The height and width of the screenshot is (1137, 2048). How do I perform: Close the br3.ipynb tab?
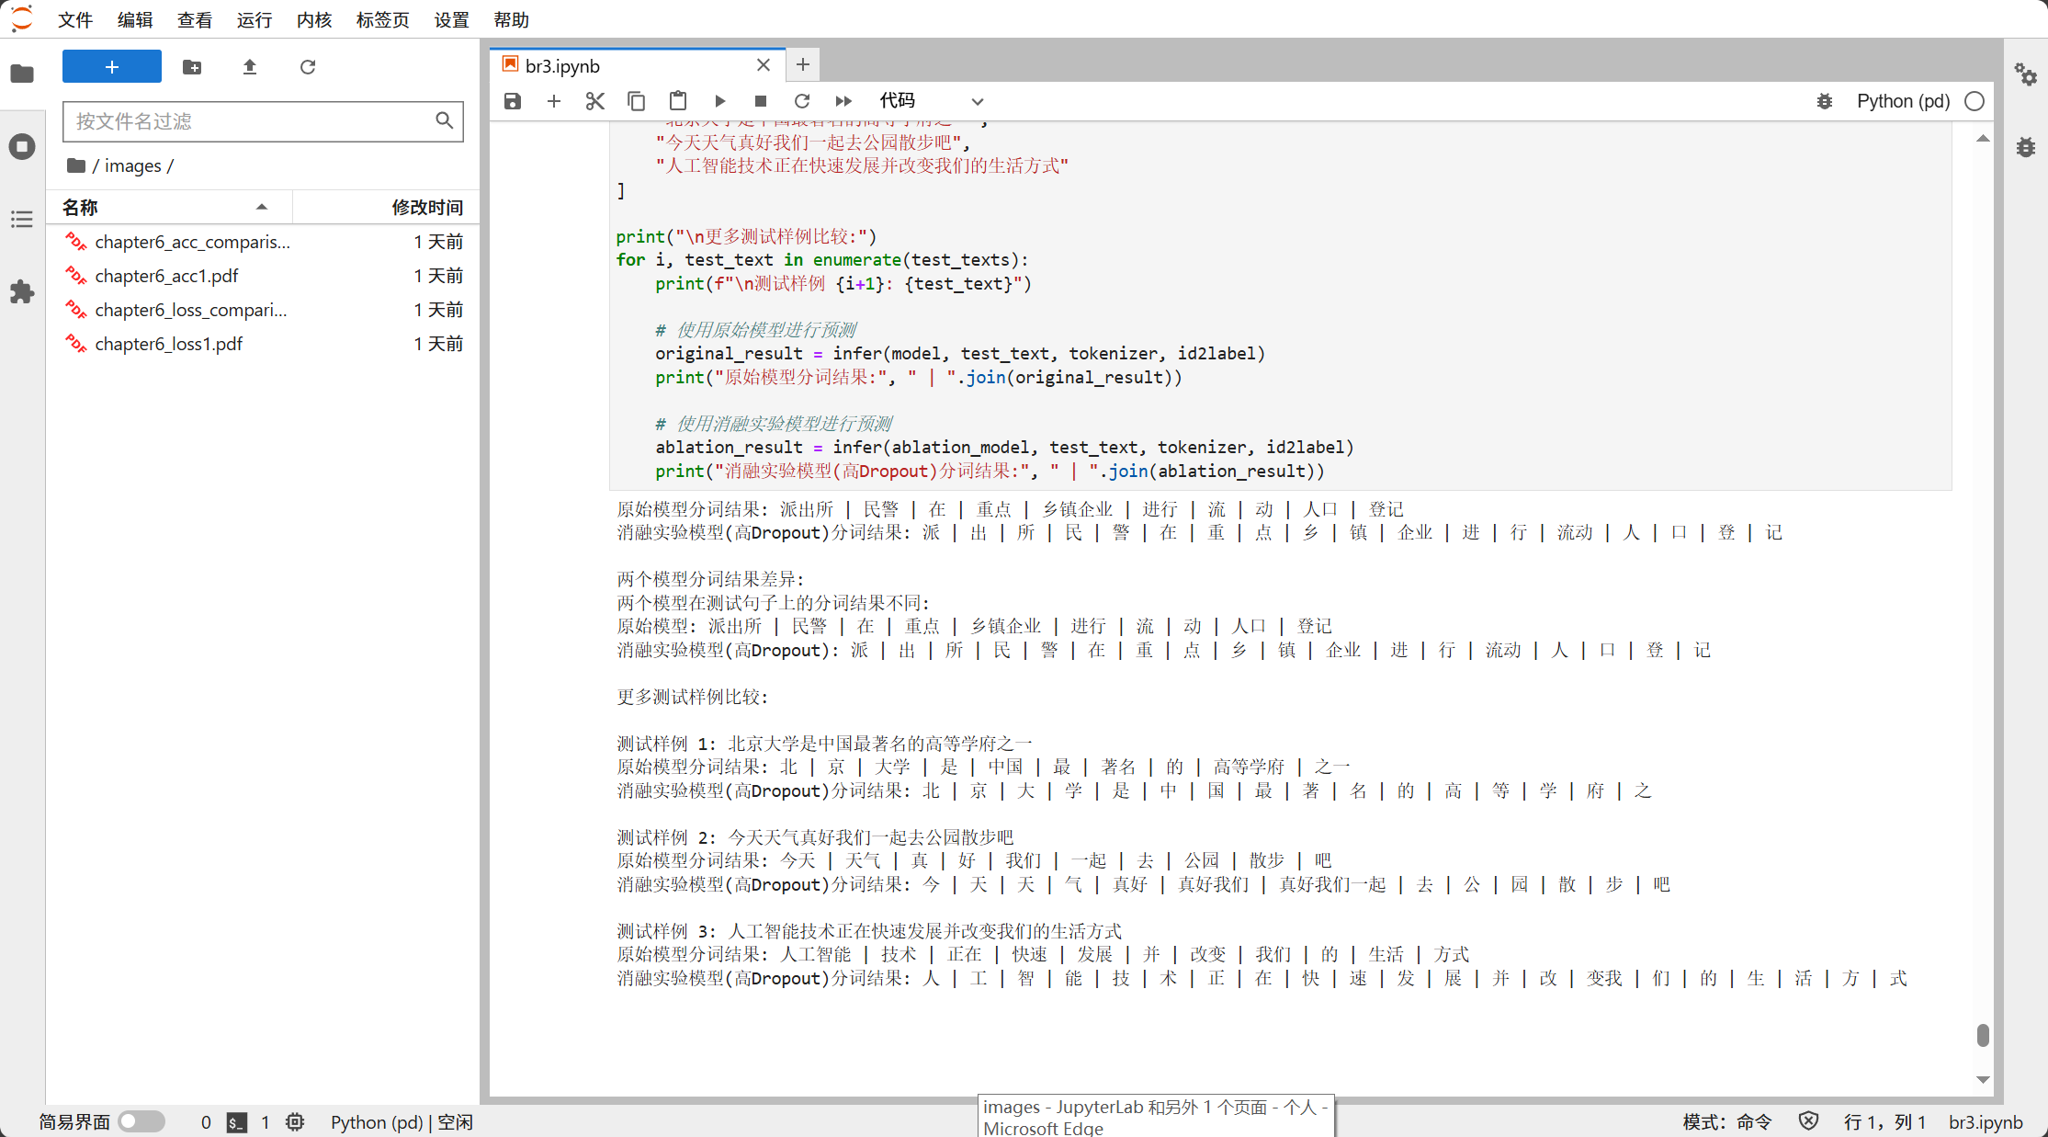pos(764,65)
